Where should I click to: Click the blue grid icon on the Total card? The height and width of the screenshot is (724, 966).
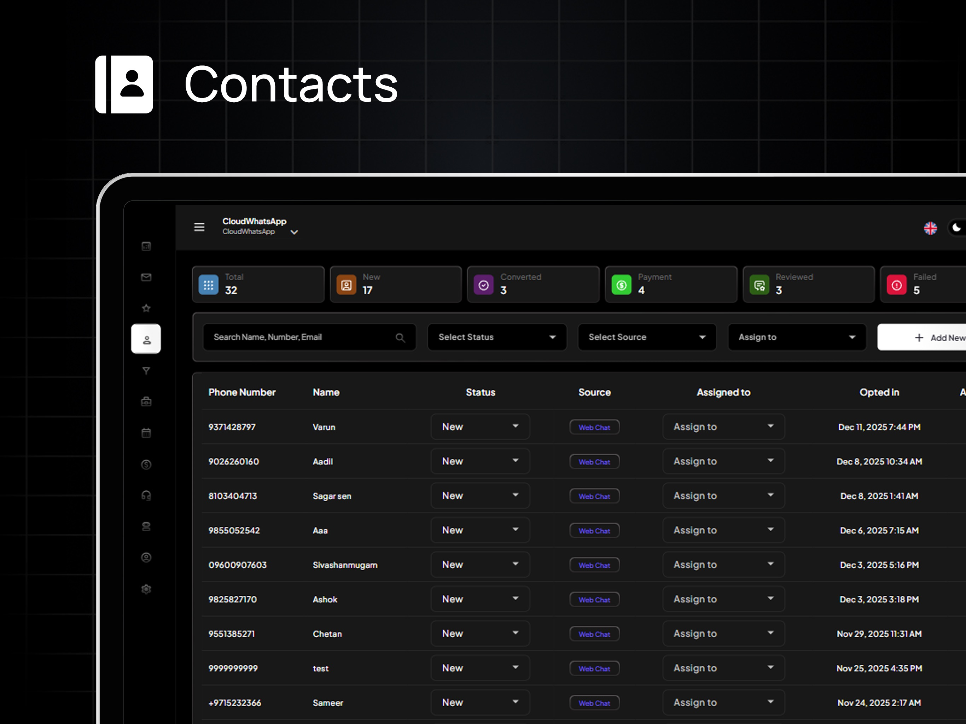click(x=209, y=285)
